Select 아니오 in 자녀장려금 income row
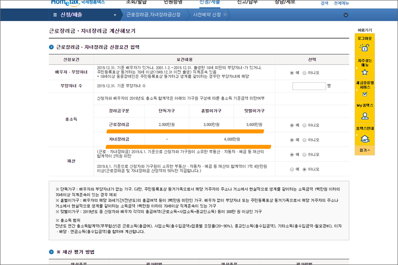398x265 pixels. [x=304, y=140]
